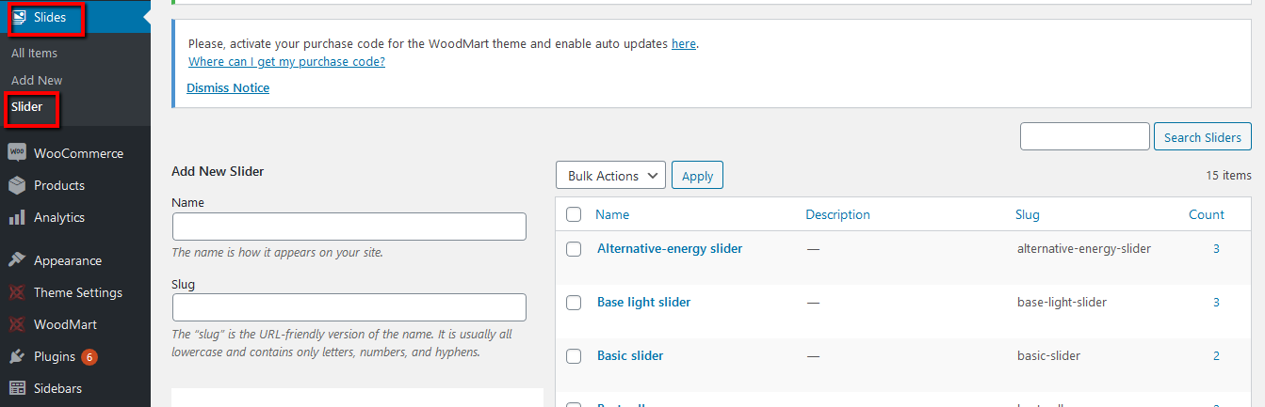1265x407 pixels.
Task: Click the Products box icon
Action: coord(17,185)
